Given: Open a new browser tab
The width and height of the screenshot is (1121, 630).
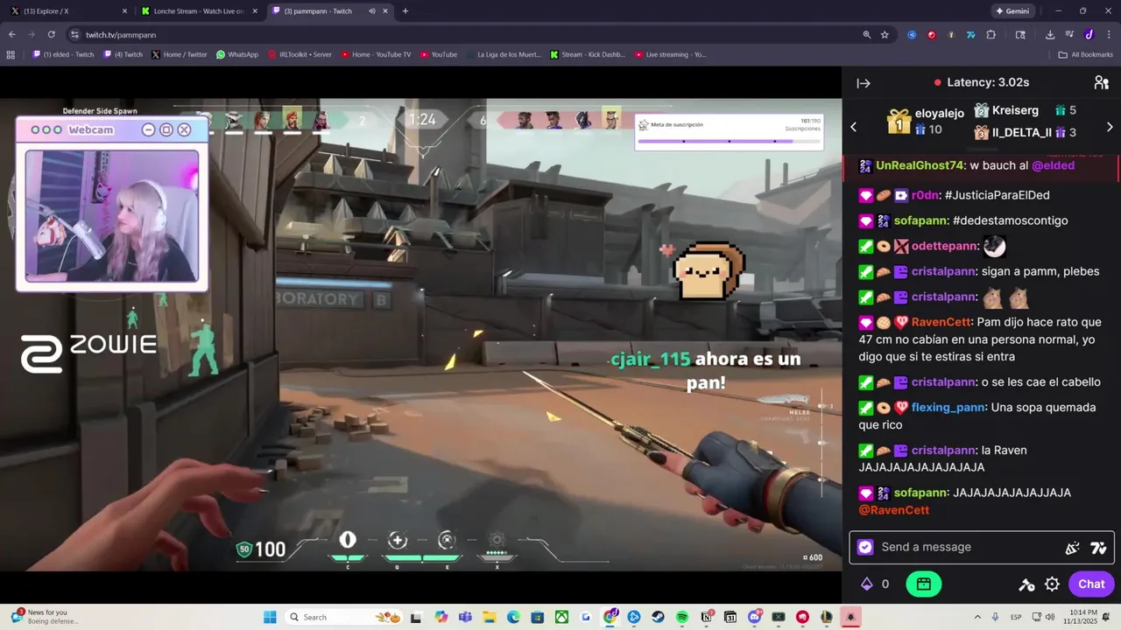Looking at the screenshot, I should coord(405,11).
